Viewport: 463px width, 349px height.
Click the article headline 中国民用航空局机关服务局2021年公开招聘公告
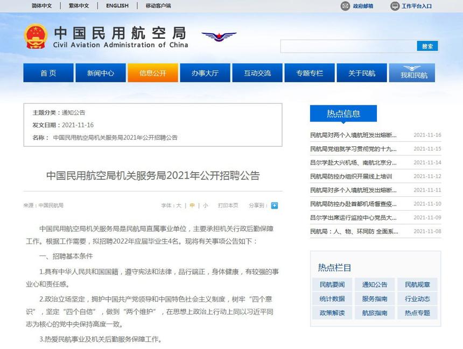coord(153,175)
